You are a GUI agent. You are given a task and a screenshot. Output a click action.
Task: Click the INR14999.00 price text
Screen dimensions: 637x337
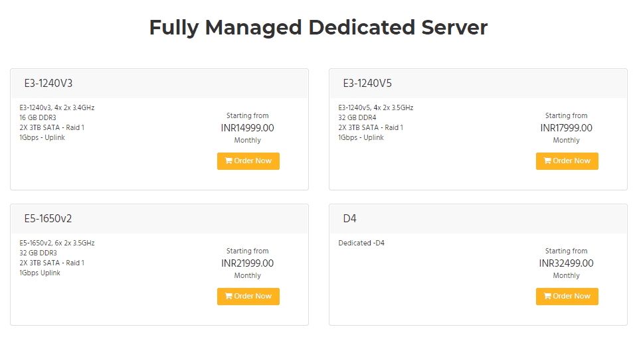247,128
